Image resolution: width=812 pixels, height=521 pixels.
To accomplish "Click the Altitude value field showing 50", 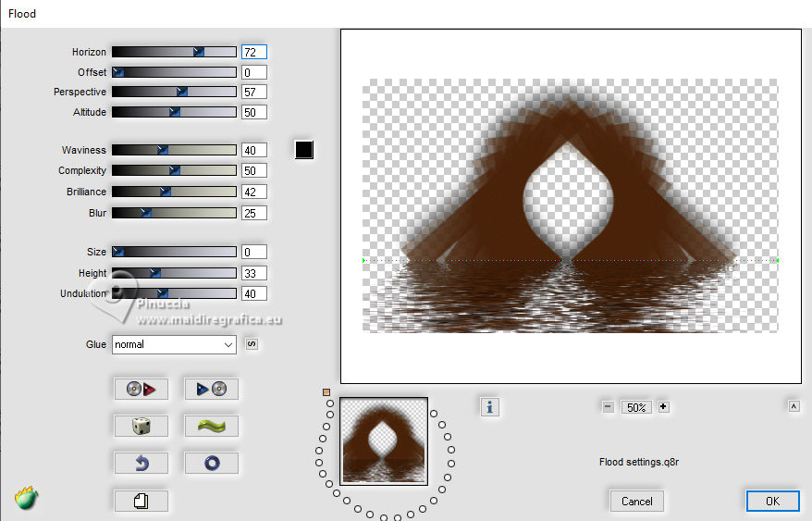I will 254,112.
